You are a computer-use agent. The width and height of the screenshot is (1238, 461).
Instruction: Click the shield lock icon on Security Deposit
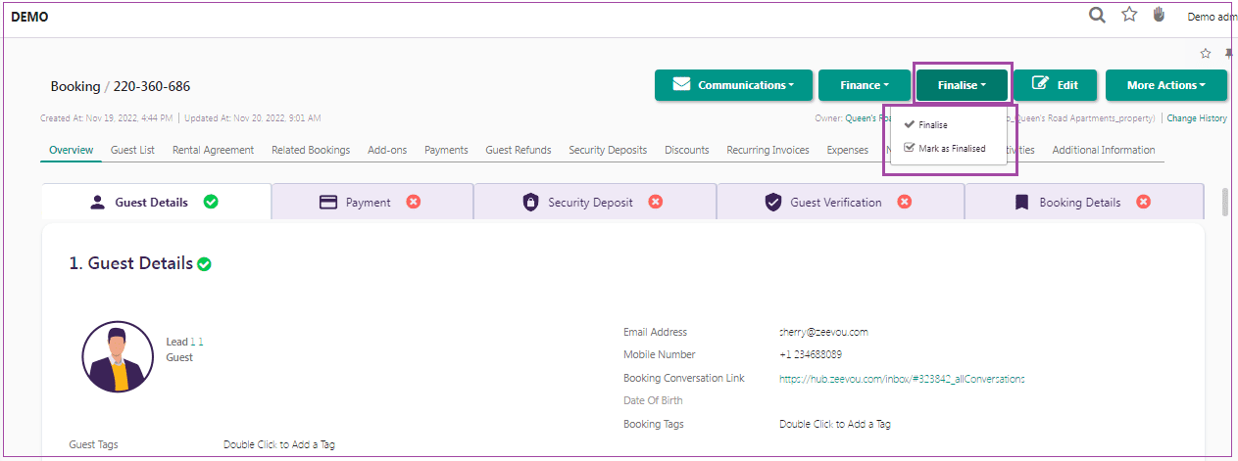point(530,203)
